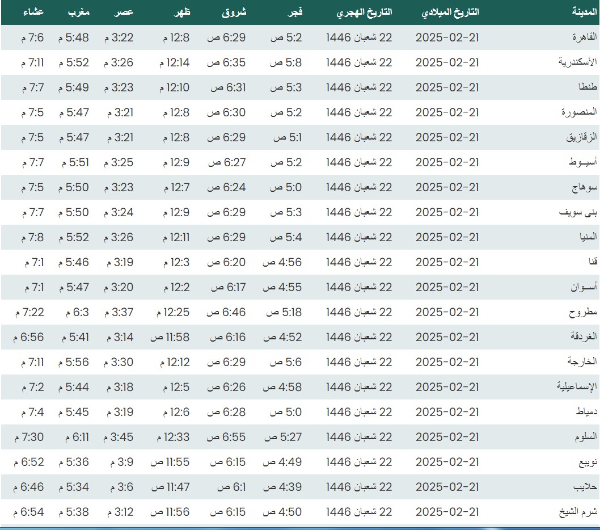Select the الأسكندرية city row label
Image resolution: width=600 pixels, height=530 pixels.
(578, 62)
